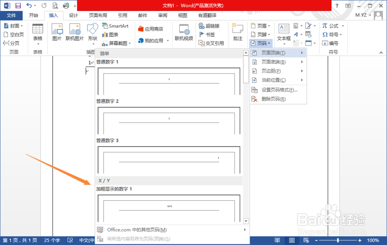
Task: Expand Current Position (当前位置) submenu
Action: tap(278, 80)
